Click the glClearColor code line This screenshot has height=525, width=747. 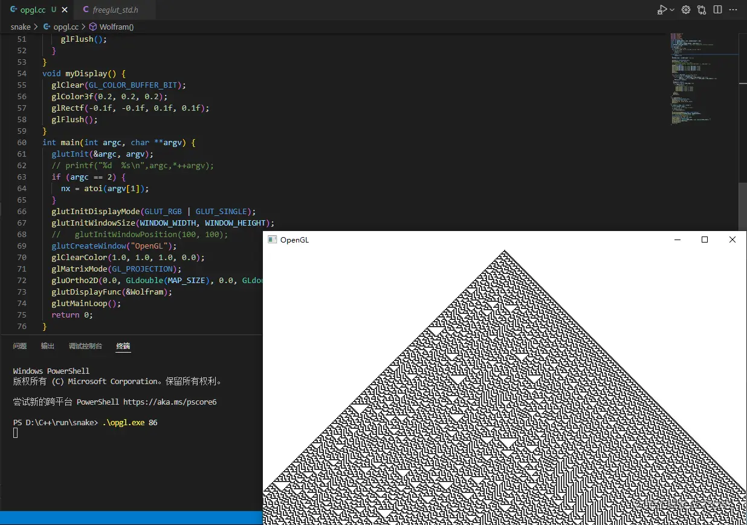tap(128, 258)
